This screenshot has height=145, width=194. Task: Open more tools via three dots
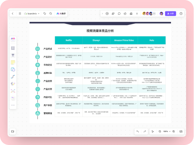(x=13, y=105)
